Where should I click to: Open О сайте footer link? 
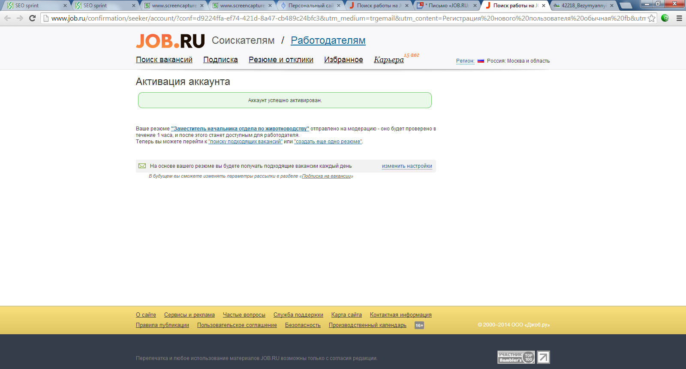click(x=146, y=315)
